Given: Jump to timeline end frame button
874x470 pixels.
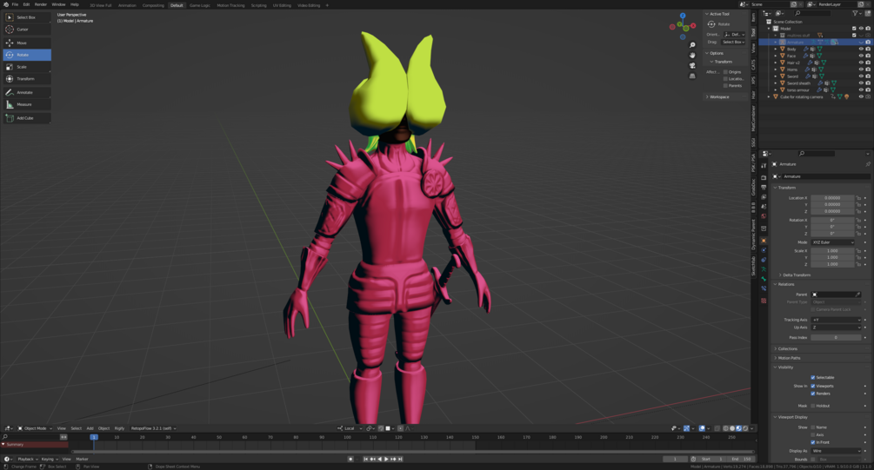Looking at the screenshot, I should (x=400, y=459).
